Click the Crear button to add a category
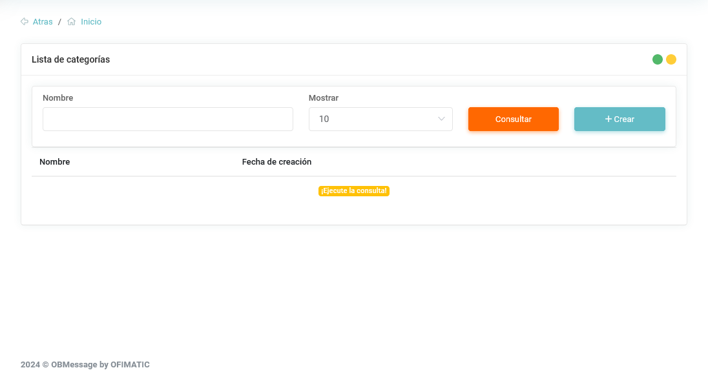This screenshot has width=708, height=379. [619, 119]
